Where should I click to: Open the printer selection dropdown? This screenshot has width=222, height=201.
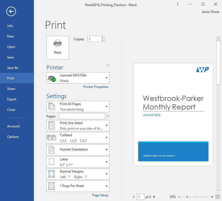[106, 77]
